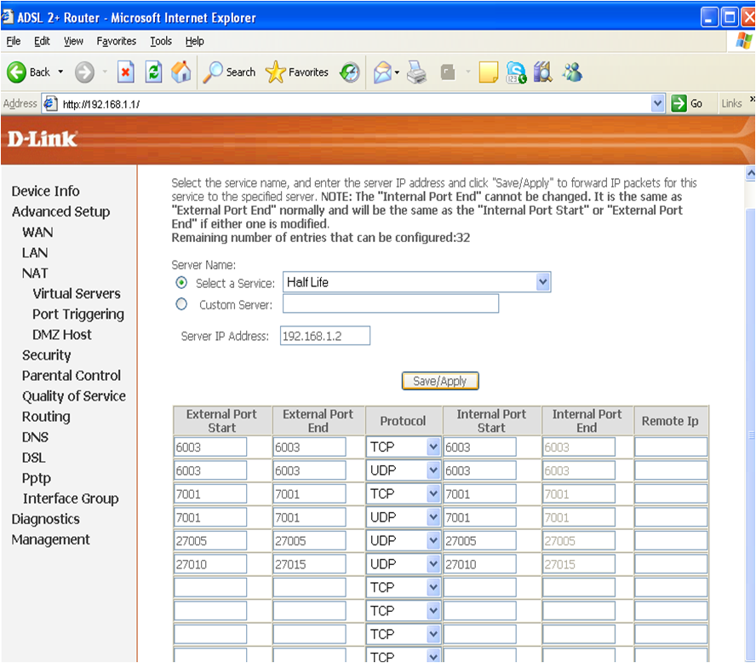Open Port Triggering in the sidebar
This screenshot has width=756, height=663.
click(x=78, y=314)
